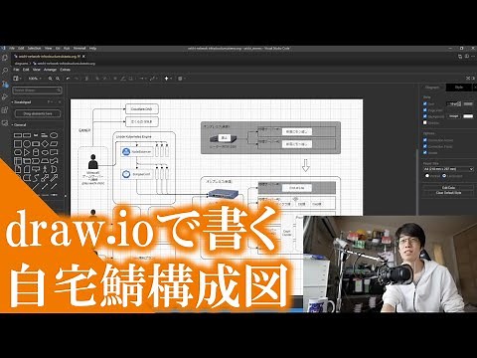477x358 pixels.
Task: Select the diamond shape in General palette
Action: [45, 144]
